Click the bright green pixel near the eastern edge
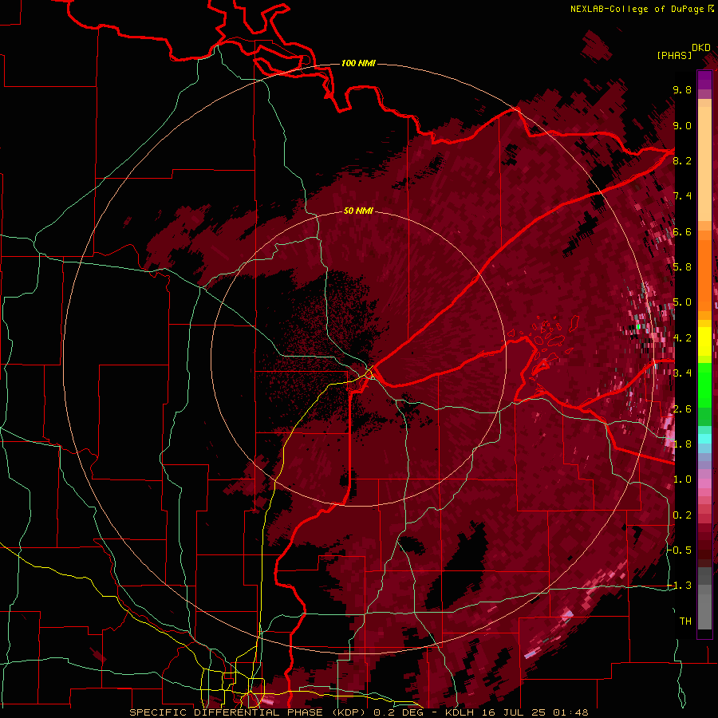Viewport: 718px width, 718px height. tap(638, 327)
